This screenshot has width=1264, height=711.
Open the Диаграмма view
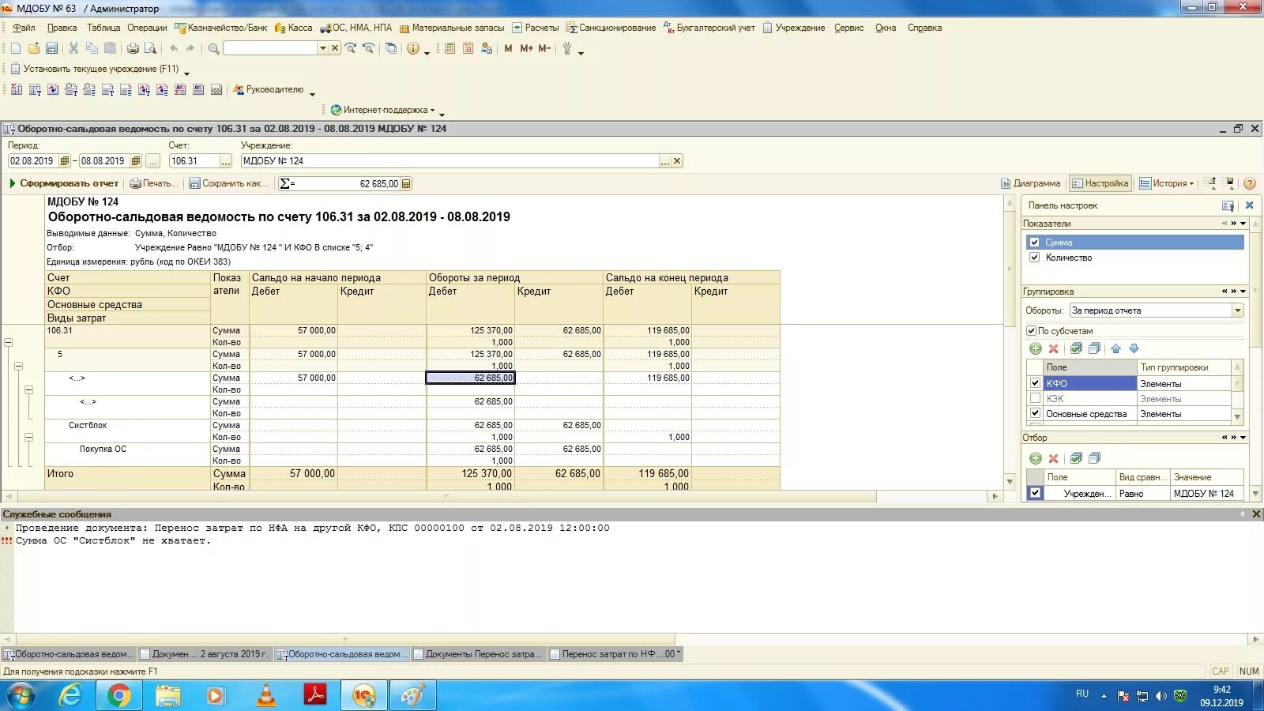[1031, 183]
